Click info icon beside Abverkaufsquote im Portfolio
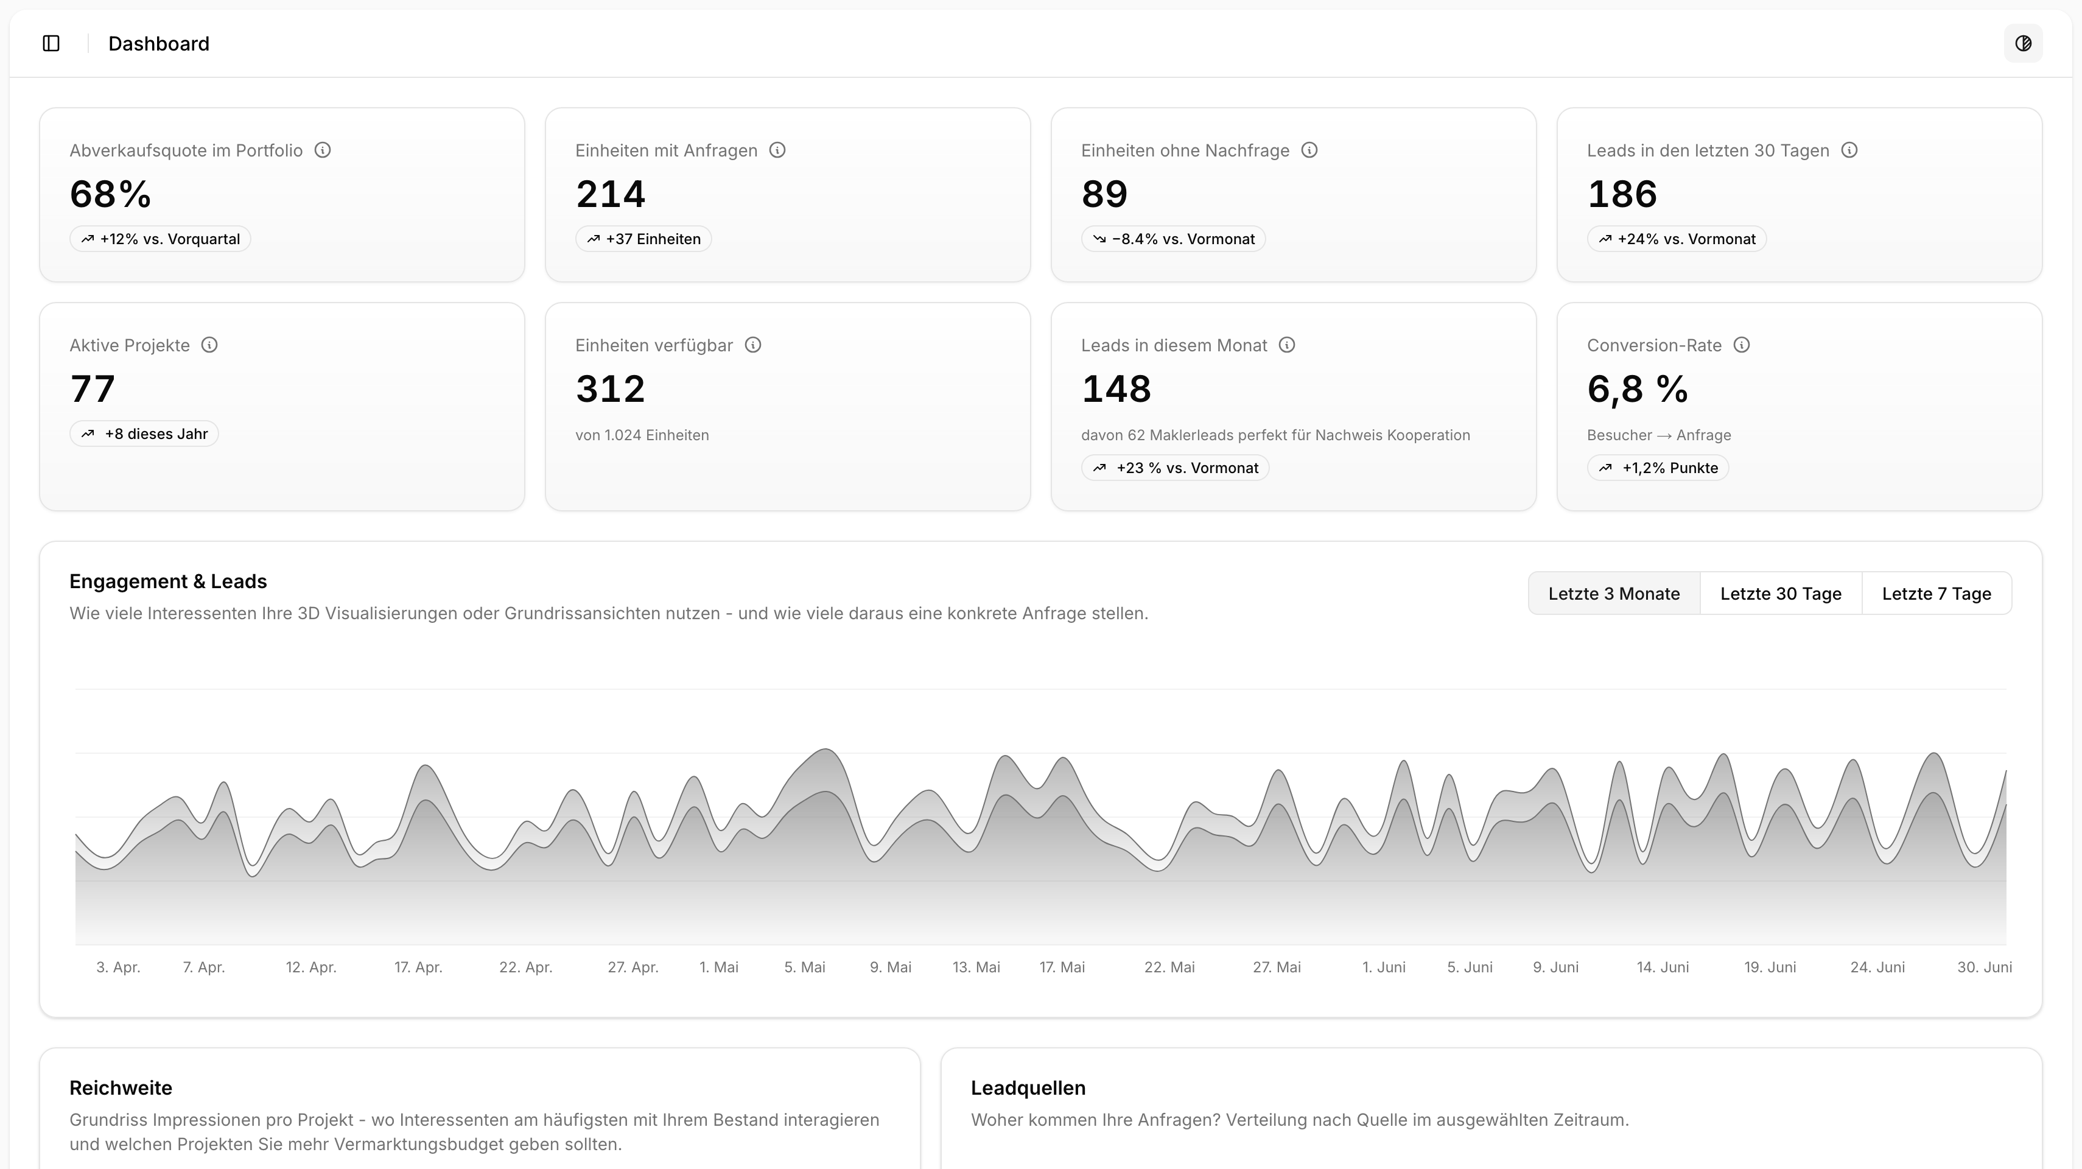 pos(323,150)
